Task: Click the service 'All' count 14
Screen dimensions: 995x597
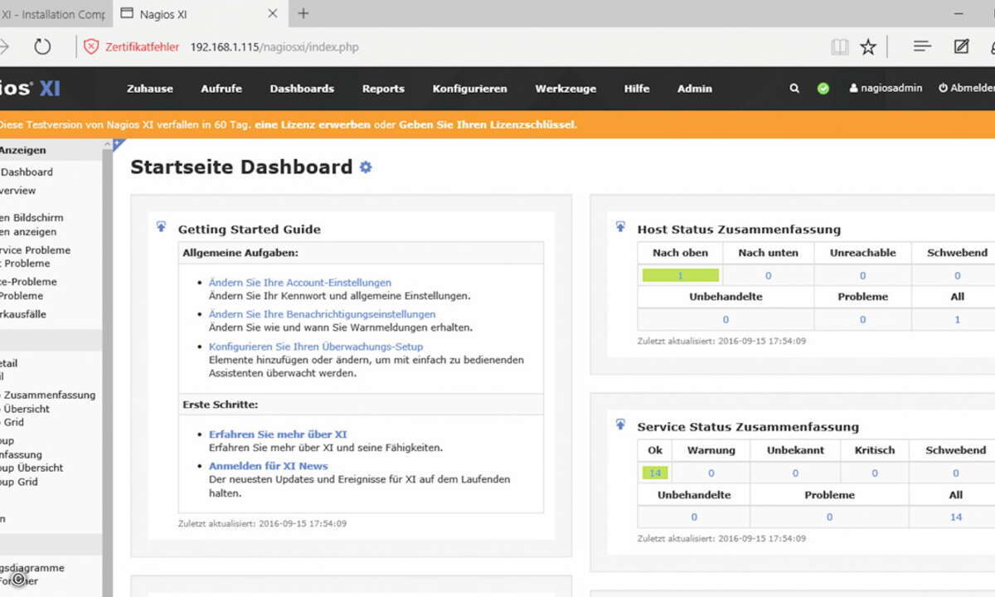Action: [956, 517]
